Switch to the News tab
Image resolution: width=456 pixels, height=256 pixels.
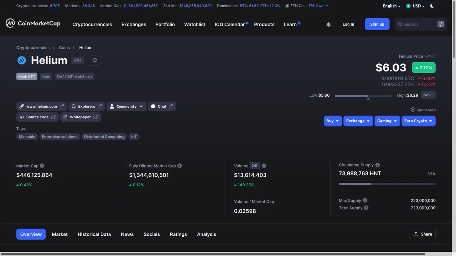[x=127, y=234]
